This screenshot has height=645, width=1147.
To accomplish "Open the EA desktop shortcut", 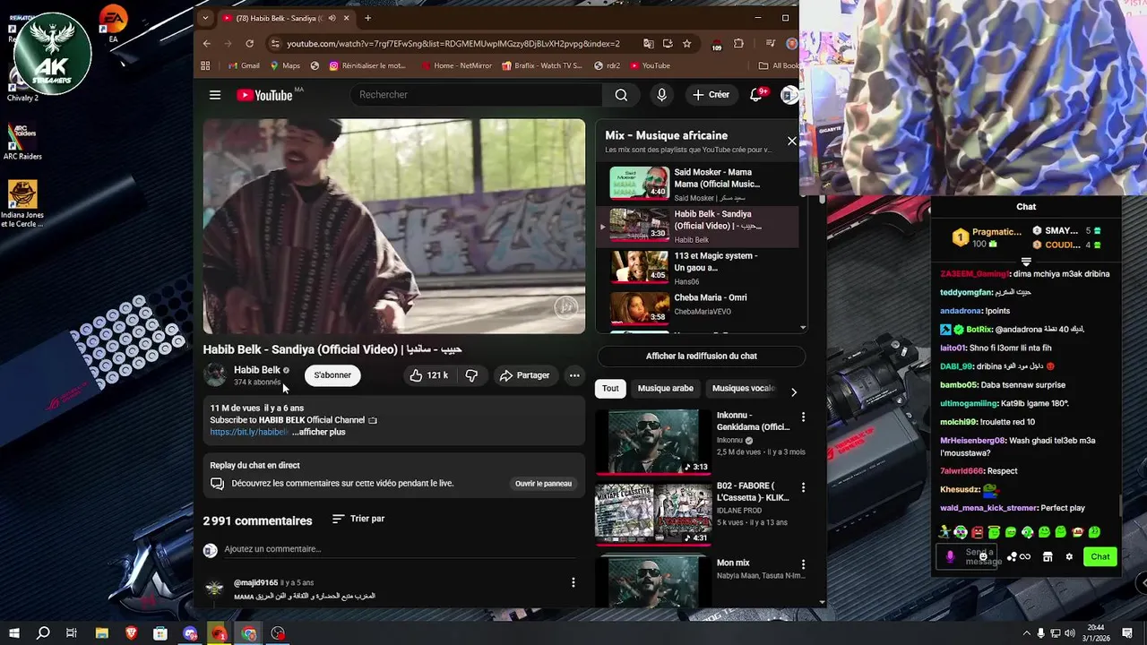I will tap(113, 24).
